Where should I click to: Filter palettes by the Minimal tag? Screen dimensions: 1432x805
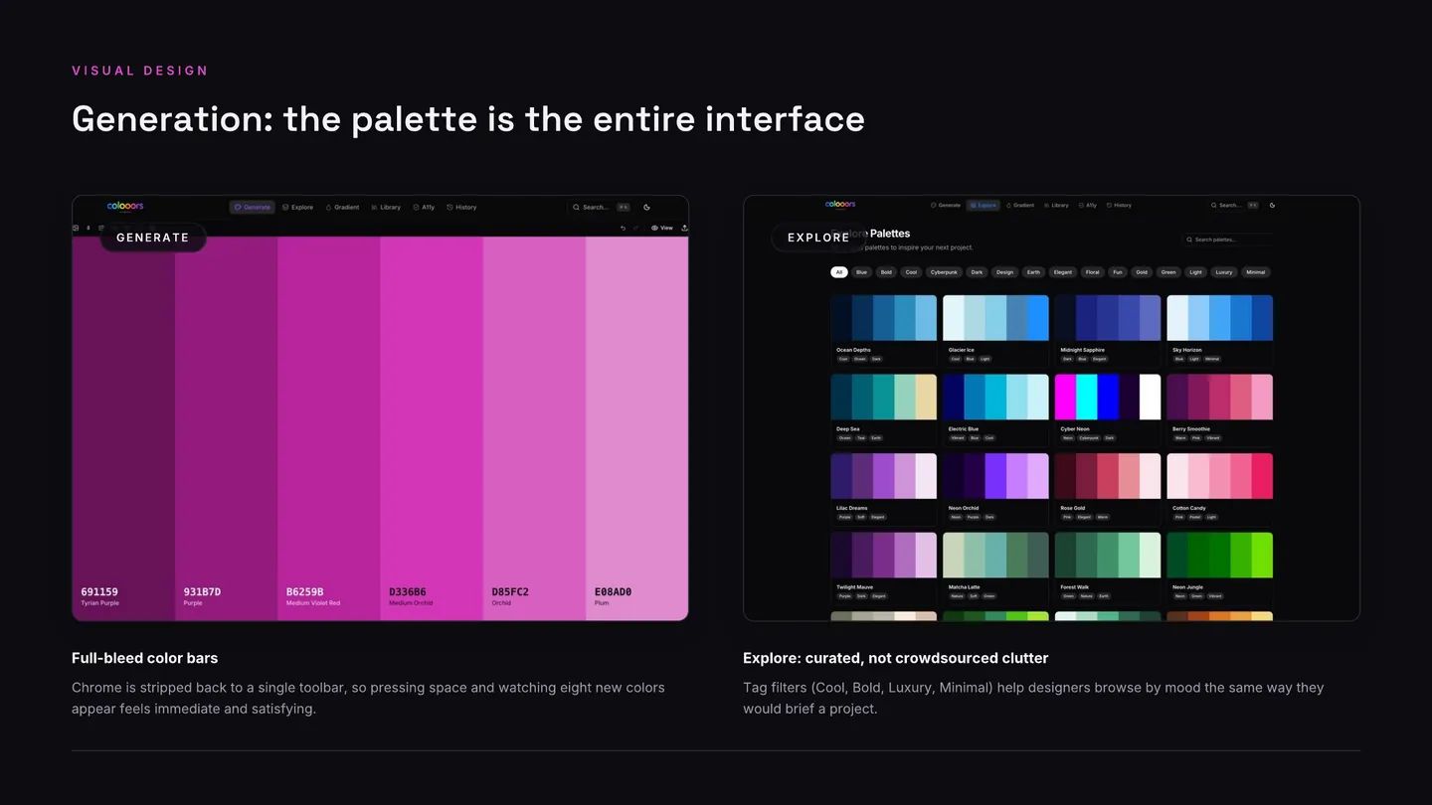[1256, 272]
